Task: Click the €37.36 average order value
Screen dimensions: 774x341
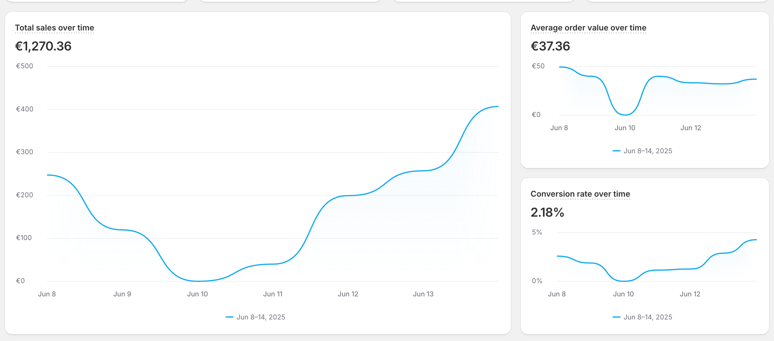Action: [x=550, y=46]
